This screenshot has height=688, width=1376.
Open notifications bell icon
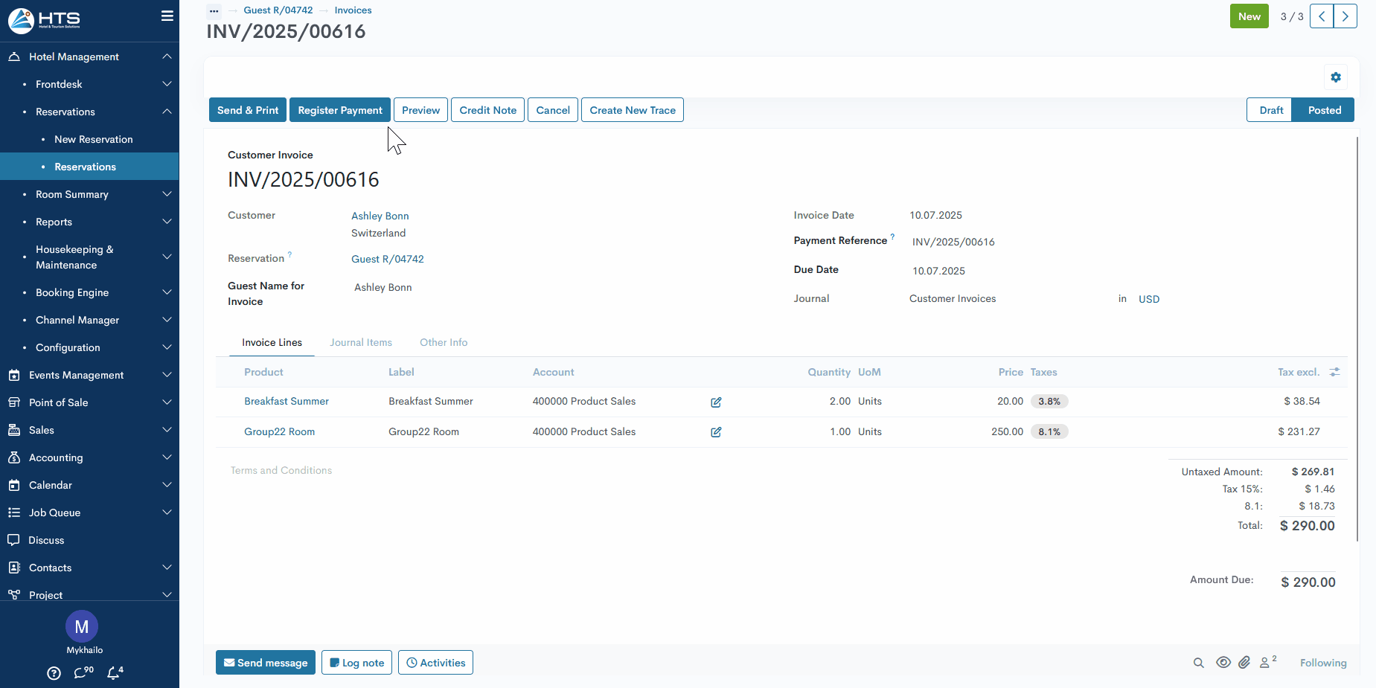114,673
